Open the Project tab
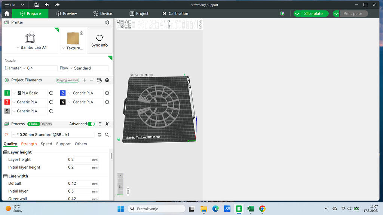The height and width of the screenshot is (215, 383). (x=139, y=14)
